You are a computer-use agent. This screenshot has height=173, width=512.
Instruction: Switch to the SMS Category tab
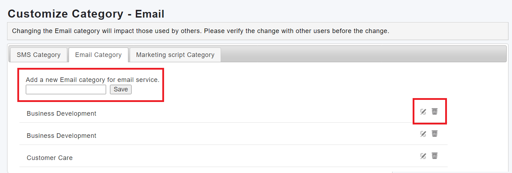click(39, 55)
